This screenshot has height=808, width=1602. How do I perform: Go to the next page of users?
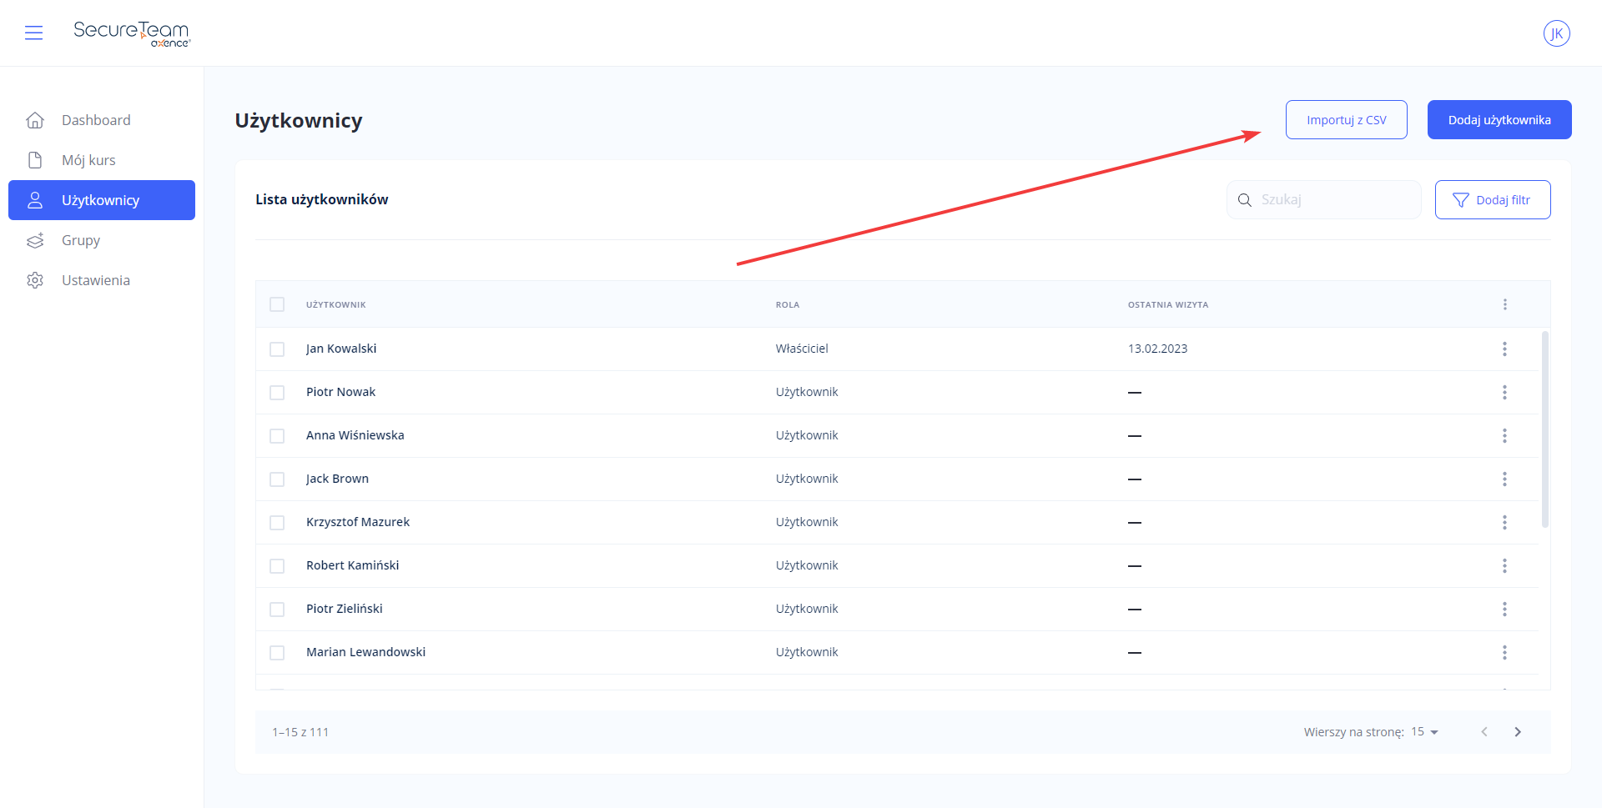[1518, 732]
